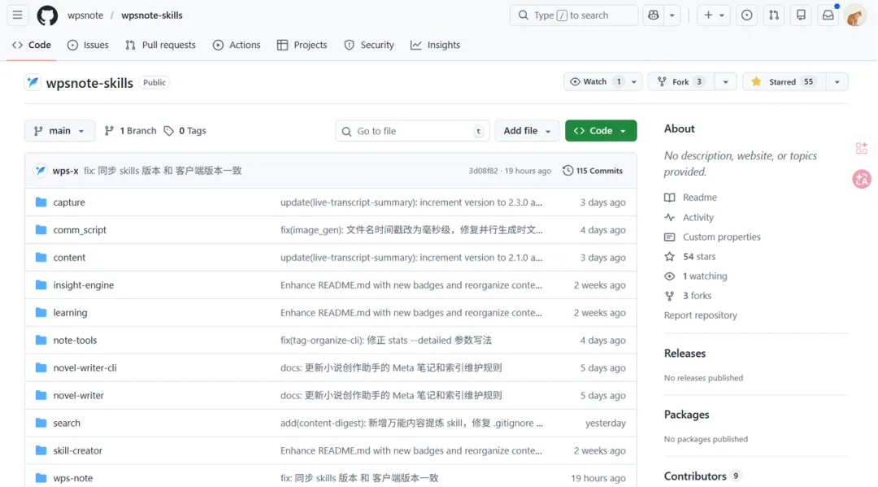878x487 pixels.
Task: Click the Custom properties icon
Action: point(670,237)
